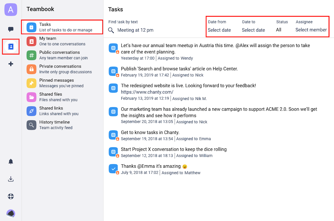Screen dimensions: 334x221
Task: Open the https://www.chanty.com/ link
Action: tap(147, 92)
